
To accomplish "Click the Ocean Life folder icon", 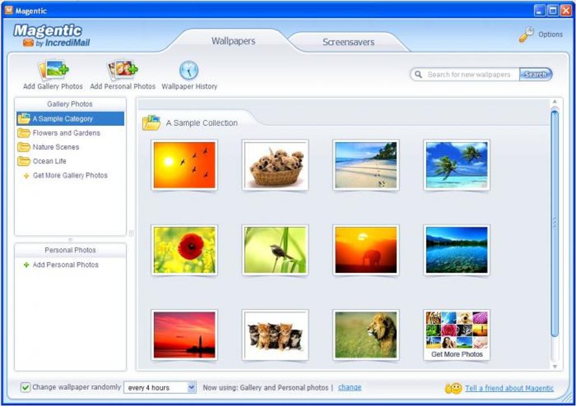I will [24, 161].
